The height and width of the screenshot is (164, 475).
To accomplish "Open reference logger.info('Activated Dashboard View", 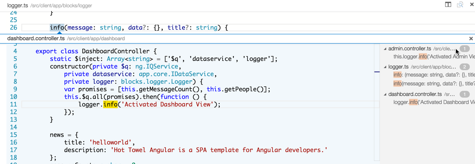I will click(434, 102).
